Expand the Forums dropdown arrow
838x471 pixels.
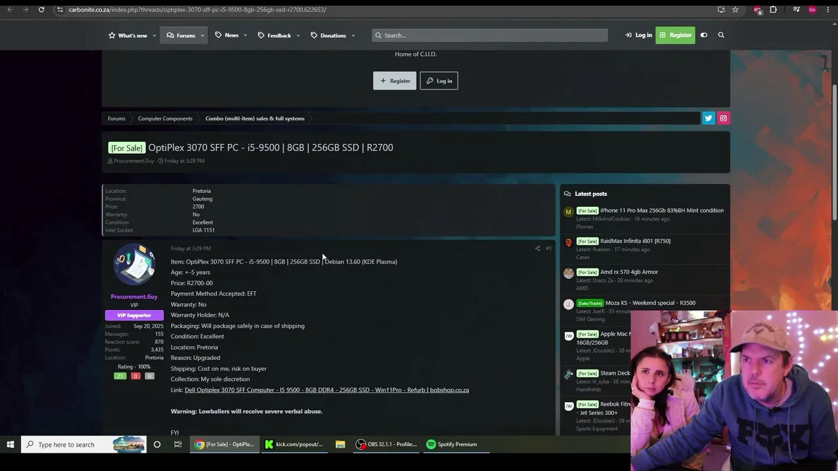pos(202,35)
